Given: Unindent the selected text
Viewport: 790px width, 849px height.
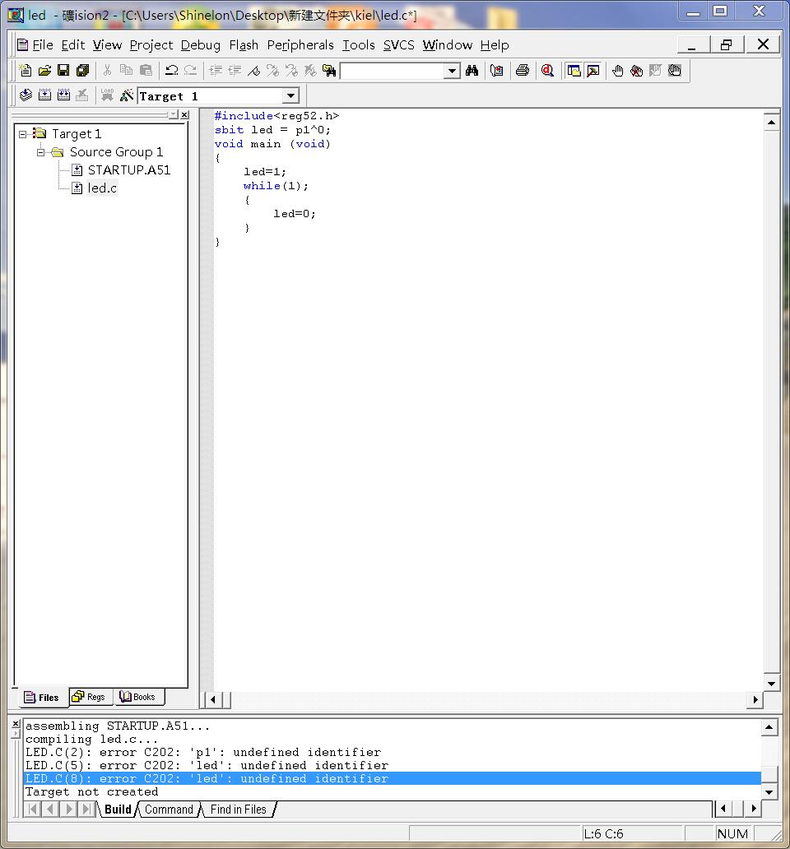Looking at the screenshot, I should 235,71.
